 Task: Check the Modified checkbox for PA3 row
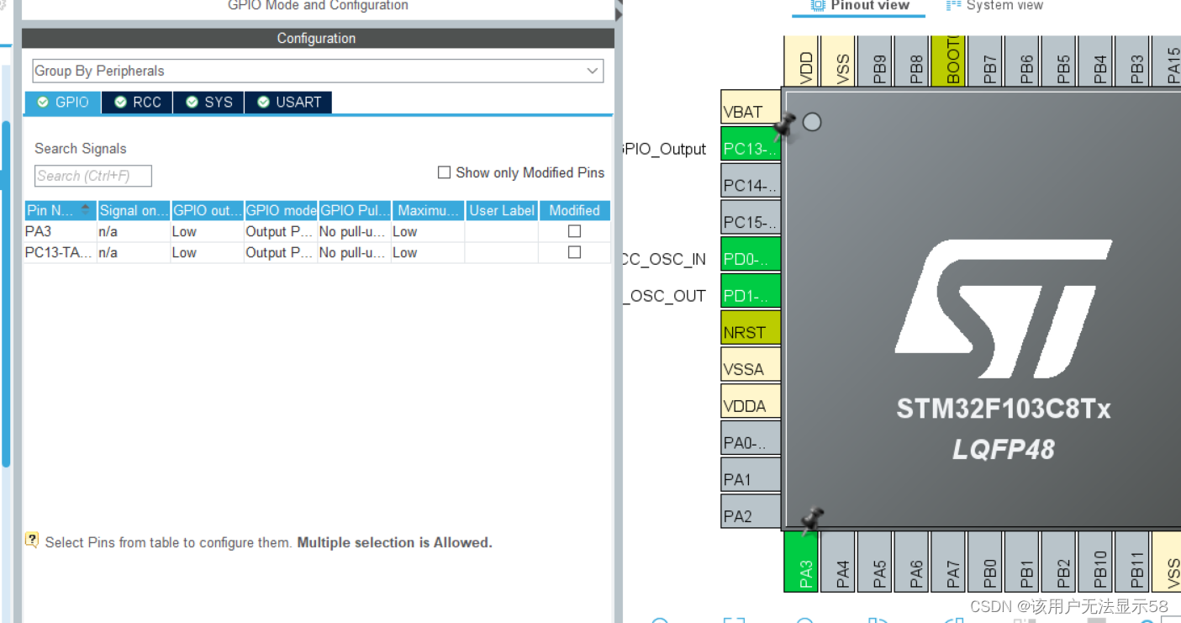point(574,231)
